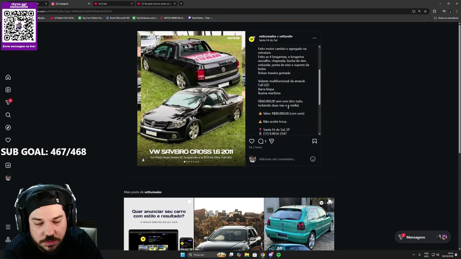
Task: Open the 'Quer anunciar seu carro' post thumbnail
Action: 158,224
